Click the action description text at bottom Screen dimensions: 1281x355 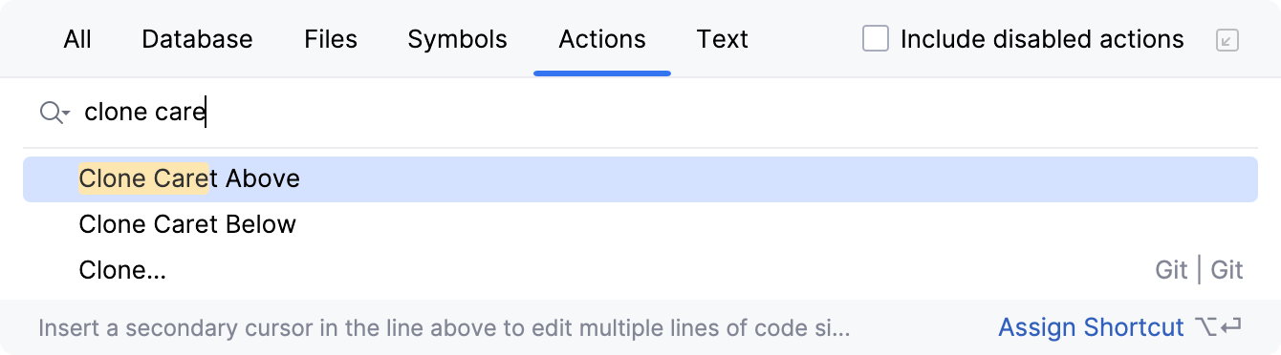coord(444,328)
